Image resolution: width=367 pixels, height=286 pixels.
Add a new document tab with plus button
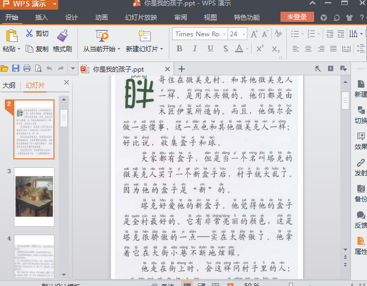(181, 69)
